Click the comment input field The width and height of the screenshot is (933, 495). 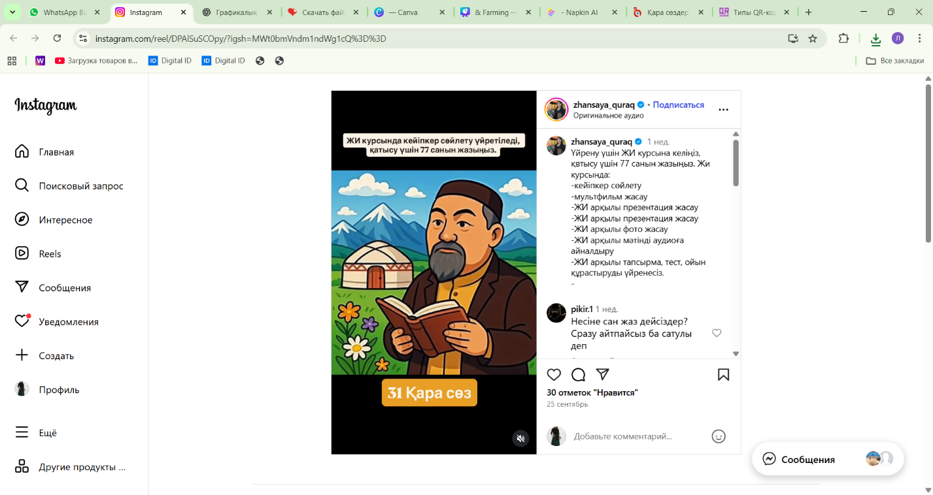(x=637, y=436)
